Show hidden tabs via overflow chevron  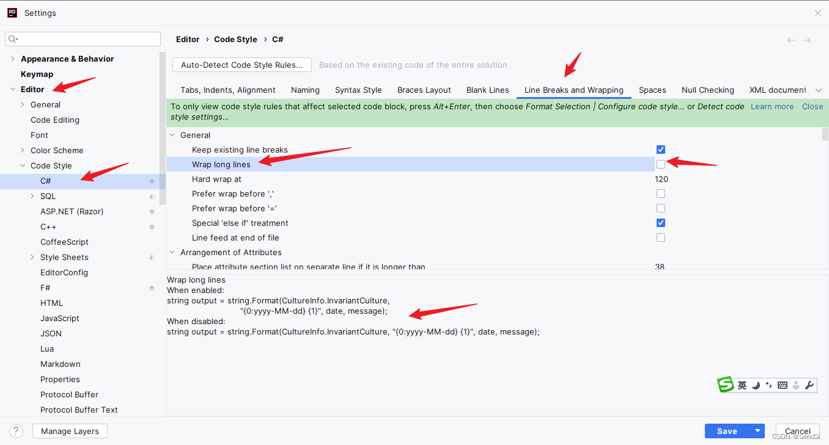pos(819,90)
